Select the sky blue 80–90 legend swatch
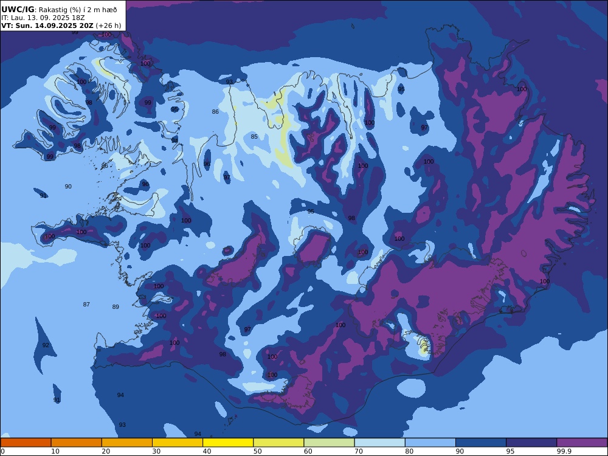Image resolution: width=608 pixels, height=456 pixels. click(430, 443)
